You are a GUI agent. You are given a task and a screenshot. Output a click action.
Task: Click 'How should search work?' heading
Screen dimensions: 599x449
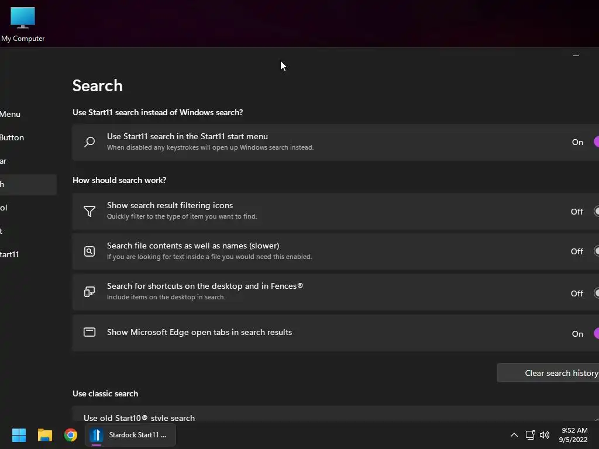(119, 180)
